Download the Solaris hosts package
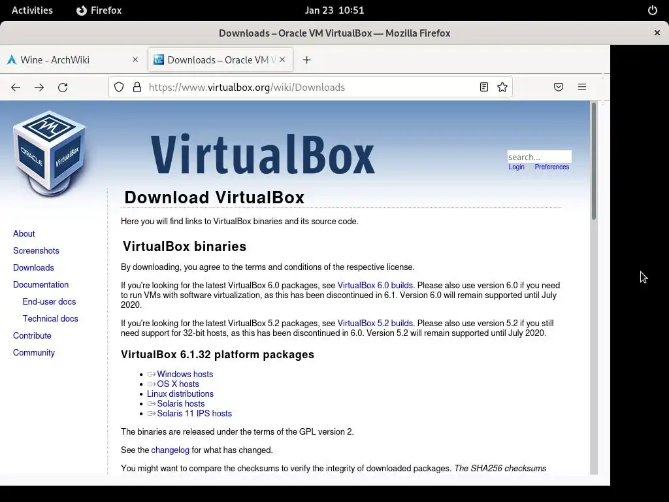The width and height of the screenshot is (669, 502). [180, 403]
